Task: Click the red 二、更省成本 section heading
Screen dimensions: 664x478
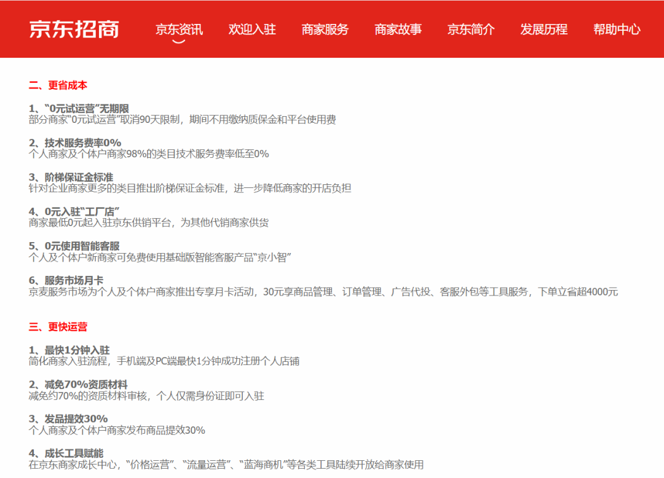Action: (x=58, y=85)
